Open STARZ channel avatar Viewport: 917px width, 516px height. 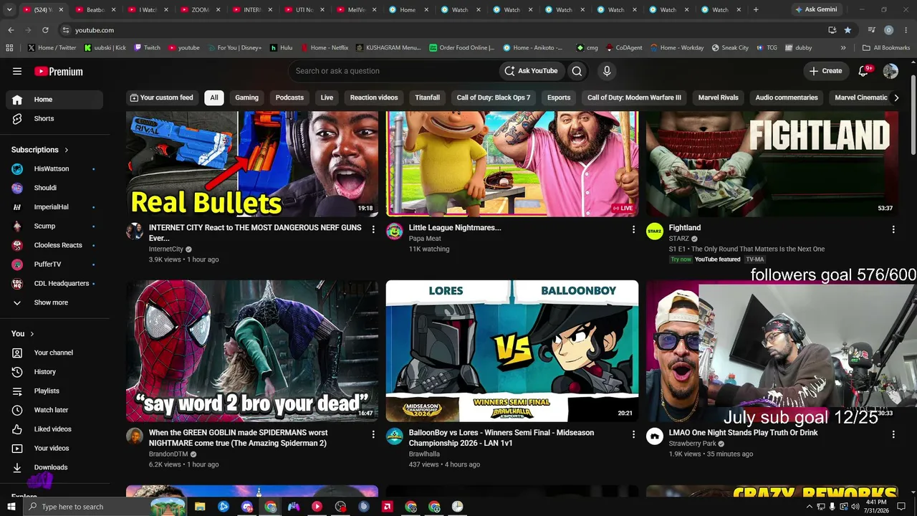click(655, 231)
